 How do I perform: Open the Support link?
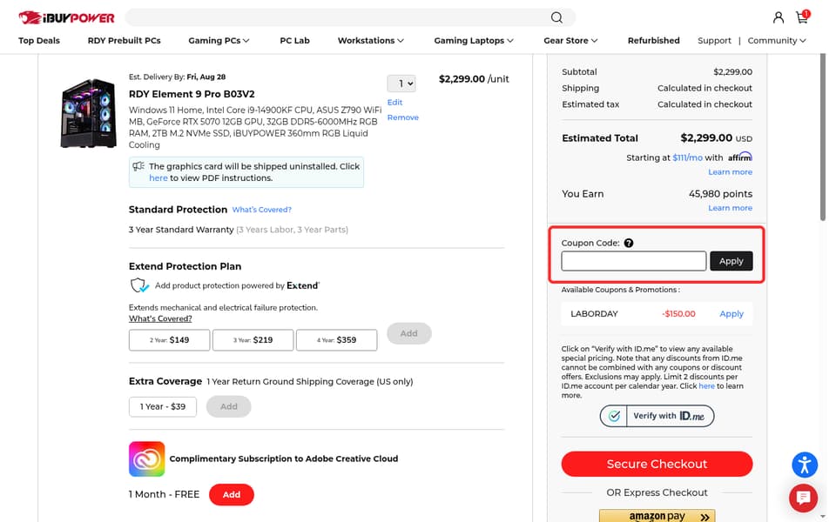tap(714, 41)
